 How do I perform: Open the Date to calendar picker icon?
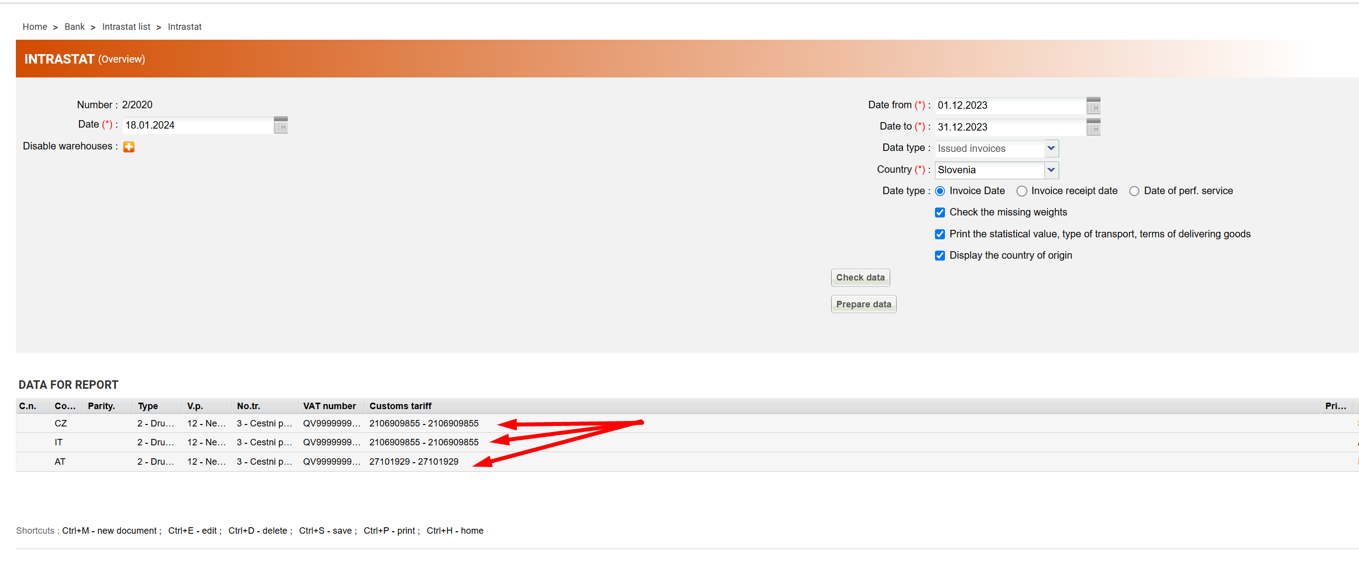click(x=1093, y=127)
